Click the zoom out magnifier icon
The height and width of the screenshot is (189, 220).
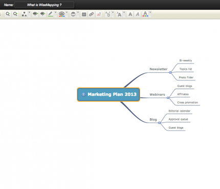[x=8, y=14]
